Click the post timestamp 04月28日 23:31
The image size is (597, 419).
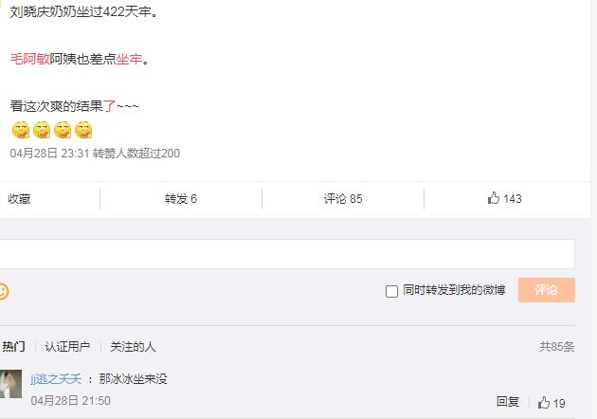(x=49, y=154)
